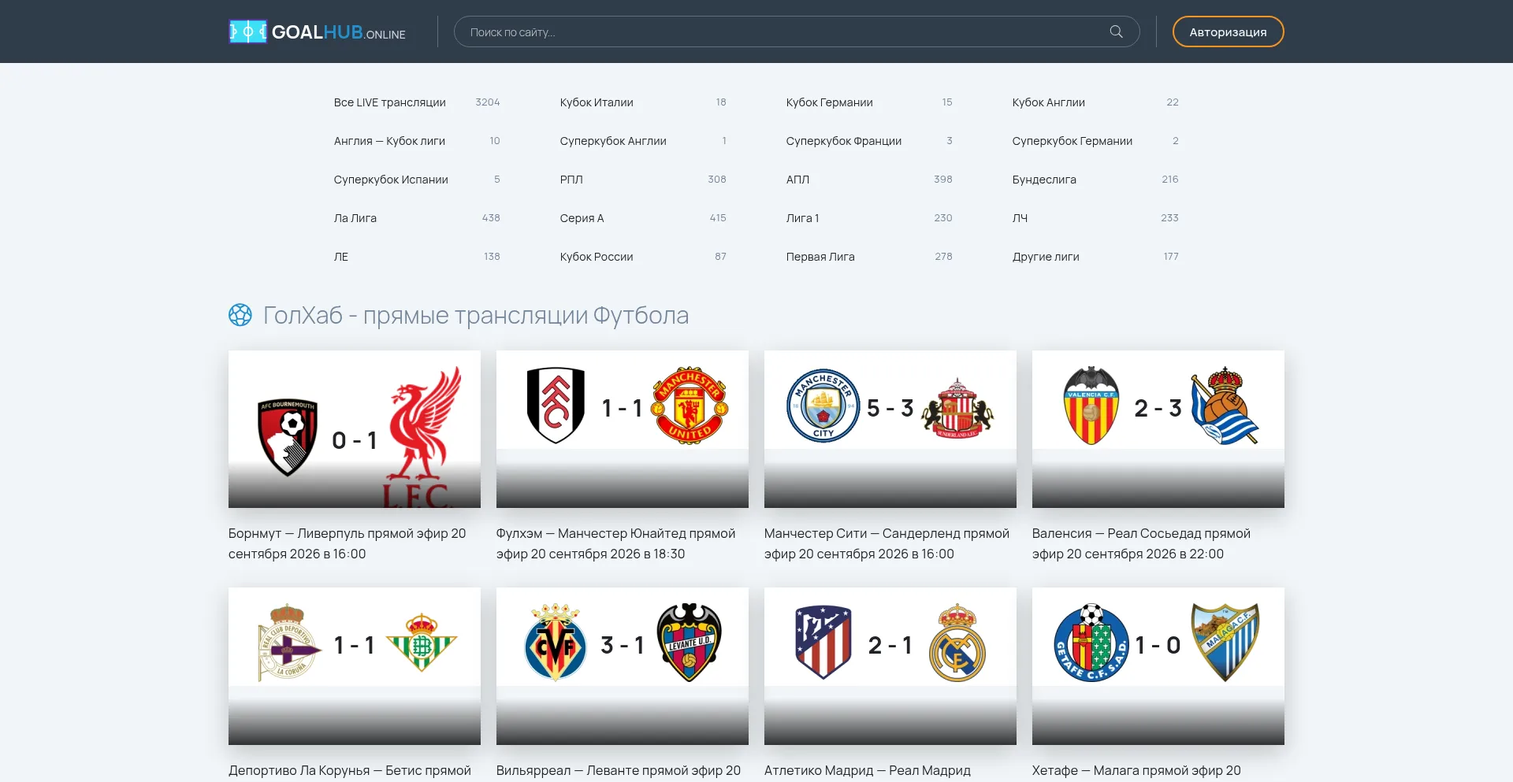Open Вильярреал — Леванте match title

(x=619, y=770)
